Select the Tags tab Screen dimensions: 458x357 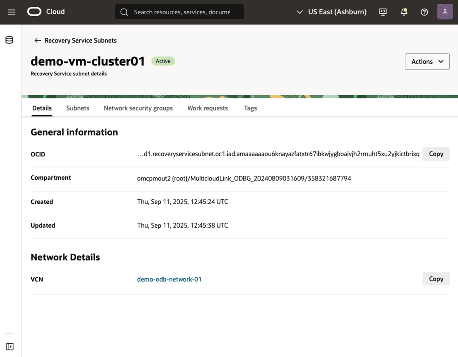(x=250, y=108)
